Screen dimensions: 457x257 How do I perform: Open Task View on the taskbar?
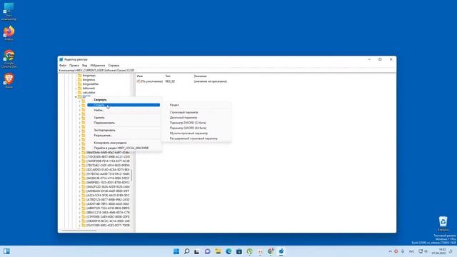197,251
